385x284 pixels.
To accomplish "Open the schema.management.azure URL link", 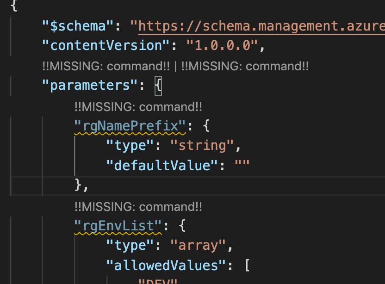I will (x=259, y=26).
